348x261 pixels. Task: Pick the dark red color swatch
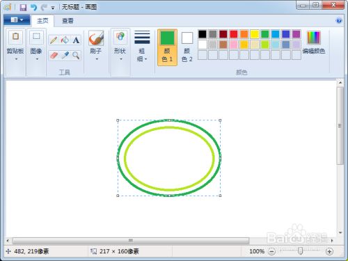click(223, 34)
